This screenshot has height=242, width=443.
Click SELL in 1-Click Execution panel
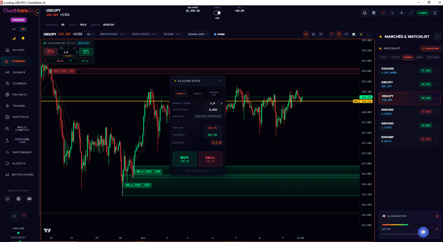coord(51,52)
